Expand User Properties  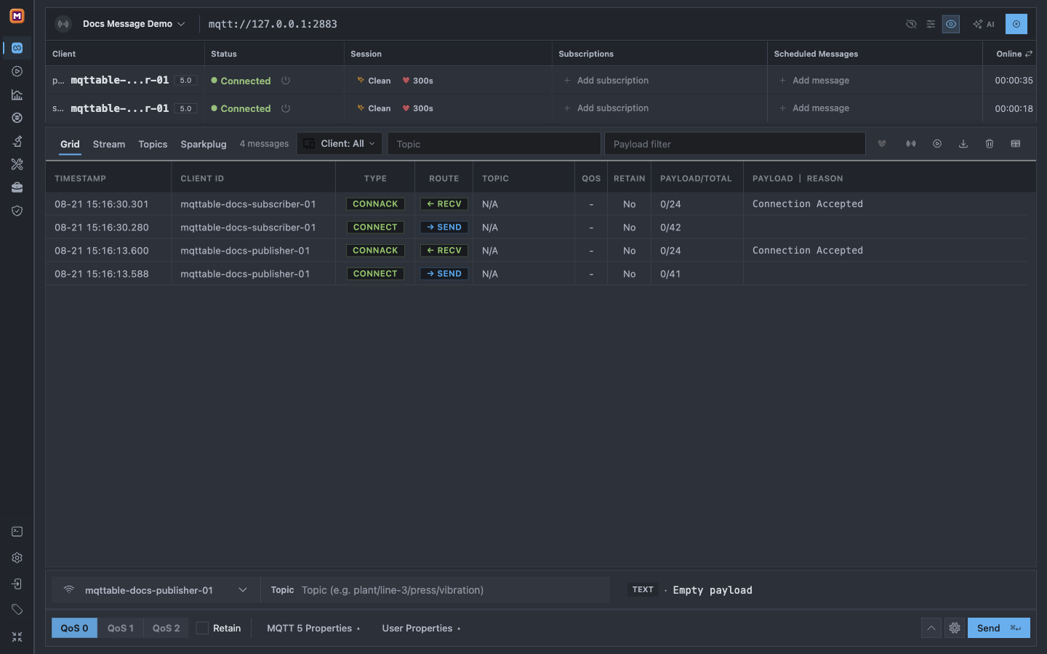click(421, 628)
